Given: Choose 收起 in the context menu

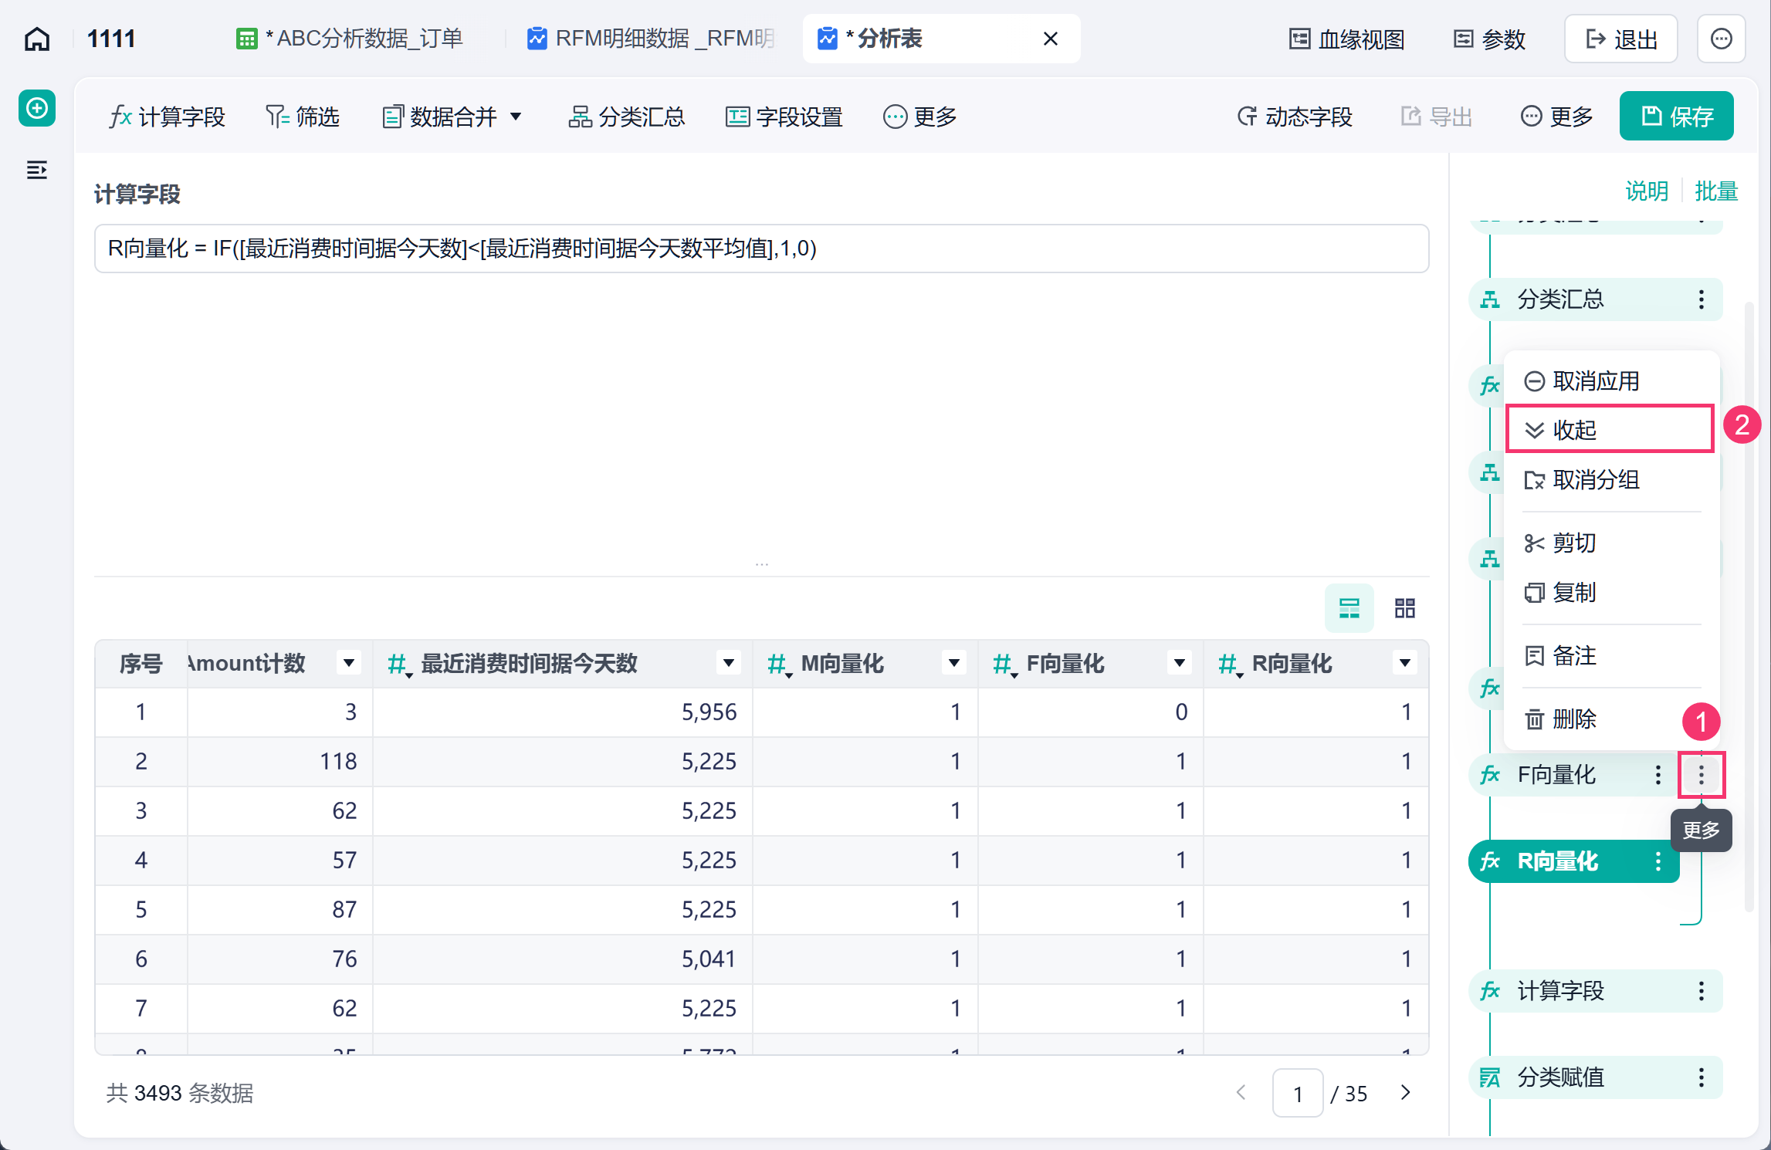Looking at the screenshot, I should [1610, 429].
